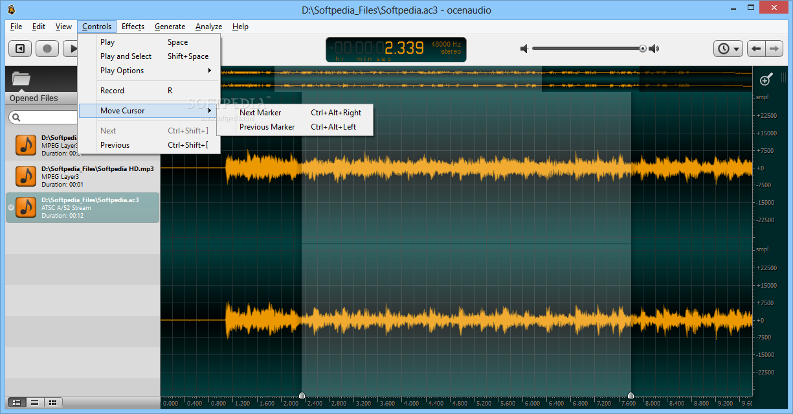Click the low-volume speaker icon
Image resolution: width=793 pixels, height=414 pixels.
524,49
